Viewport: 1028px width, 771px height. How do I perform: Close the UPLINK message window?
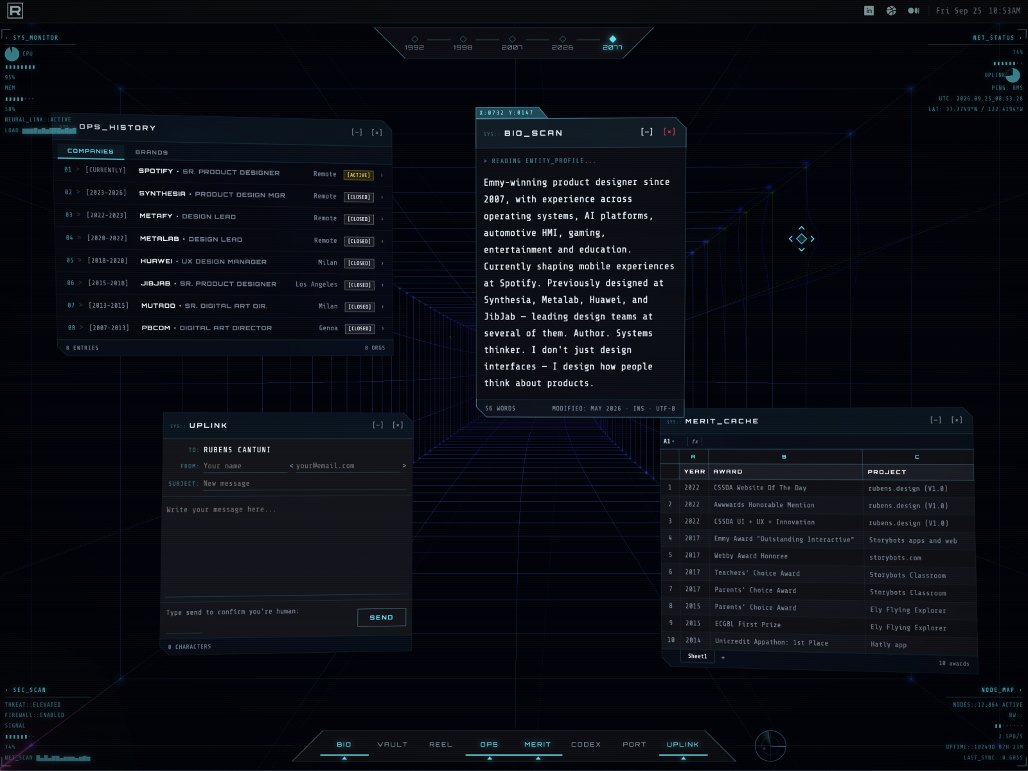[x=398, y=425]
